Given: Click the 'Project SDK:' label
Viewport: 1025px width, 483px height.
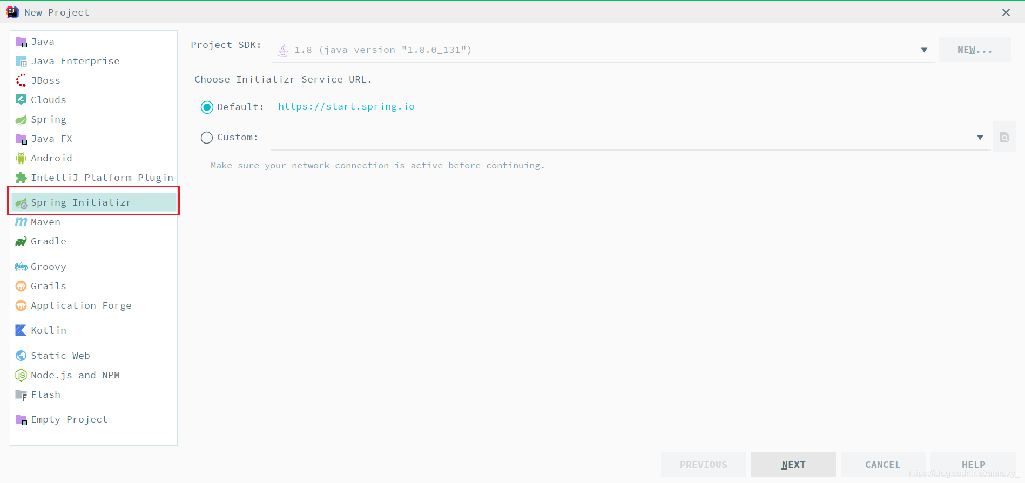Looking at the screenshot, I should point(226,45).
